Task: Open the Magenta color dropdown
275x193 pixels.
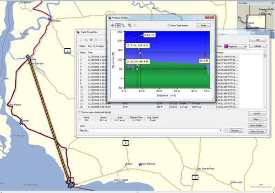Action: pyautogui.click(x=245, y=46)
